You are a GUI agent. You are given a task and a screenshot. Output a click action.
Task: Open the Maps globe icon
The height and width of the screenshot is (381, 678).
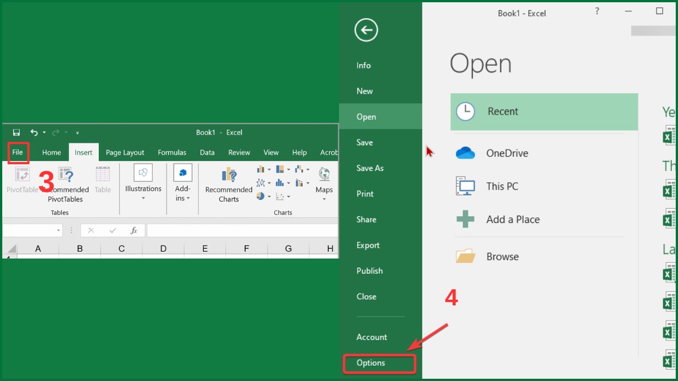[x=324, y=173]
